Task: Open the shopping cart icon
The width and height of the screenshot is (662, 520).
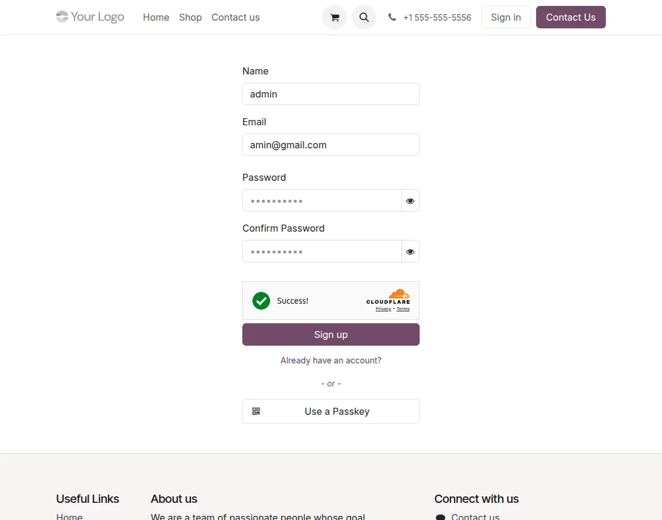Action: pyautogui.click(x=335, y=18)
